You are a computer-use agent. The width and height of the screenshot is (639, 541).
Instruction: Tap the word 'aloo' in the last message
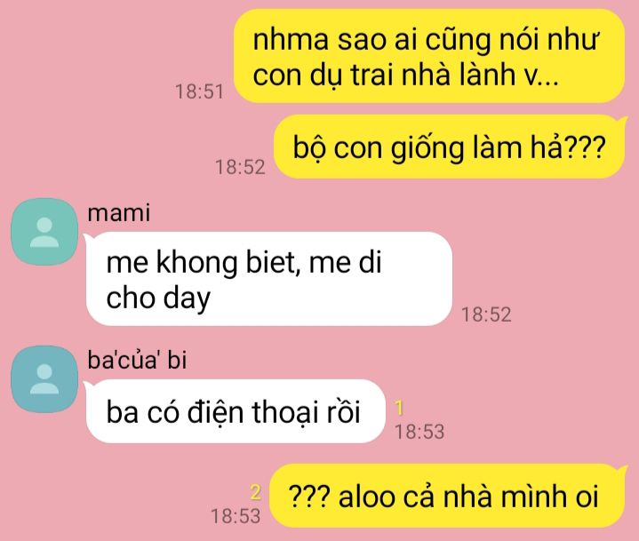pos(367,497)
